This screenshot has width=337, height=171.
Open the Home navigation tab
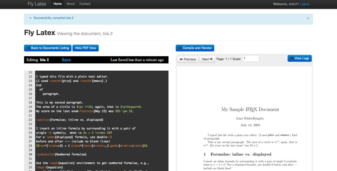[57, 4]
